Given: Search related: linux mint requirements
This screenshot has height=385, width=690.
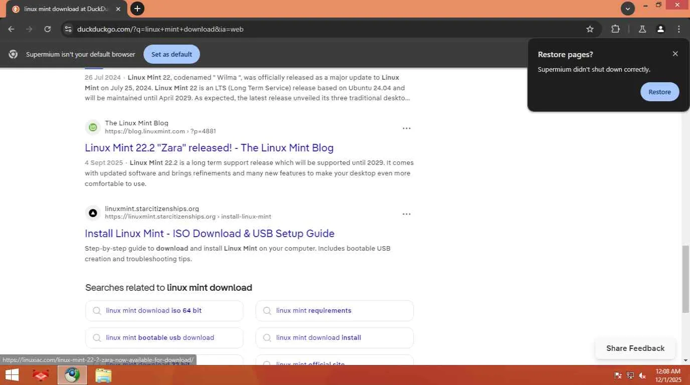Looking at the screenshot, I should 334,311.
